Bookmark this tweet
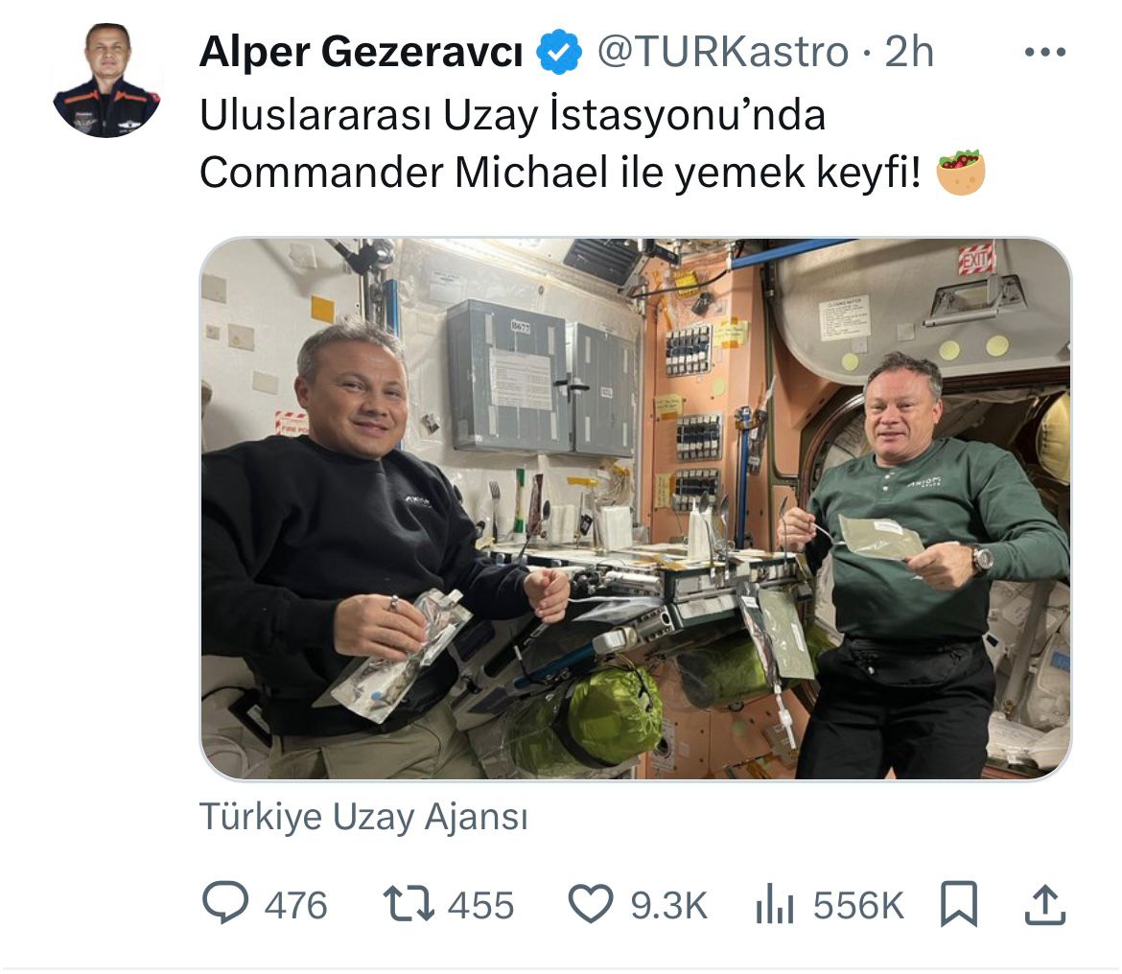This screenshot has height=974, width=1122. click(959, 904)
